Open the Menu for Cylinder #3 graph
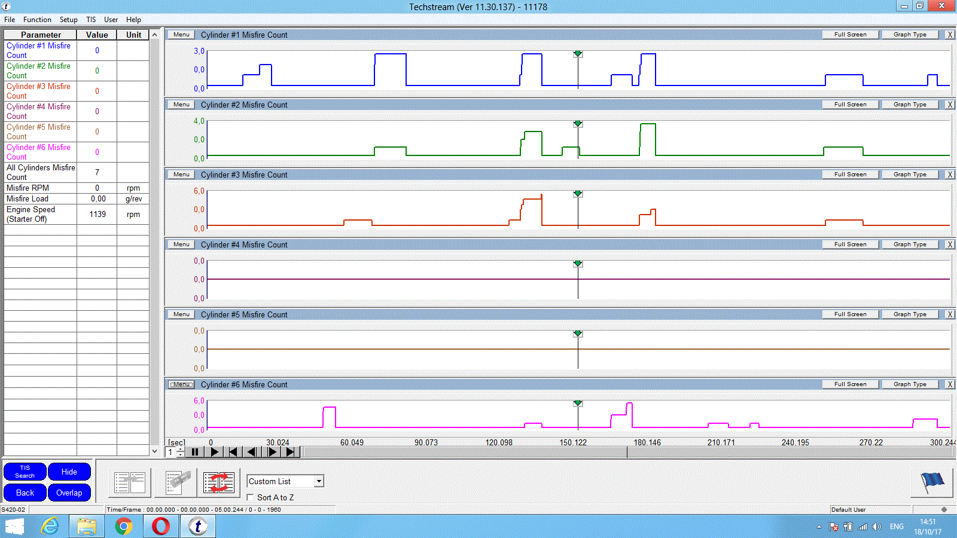957x538 pixels. (x=181, y=175)
